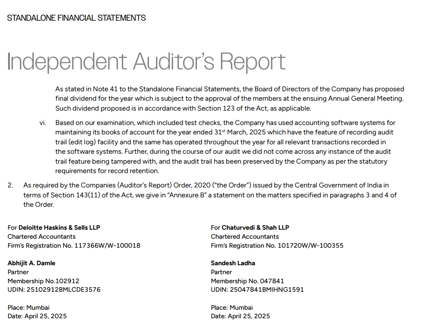Click the 'Deloitte Haskins & Sells LLP' firm name
This screenshot has height=325, width=421.
coord(59,227)
